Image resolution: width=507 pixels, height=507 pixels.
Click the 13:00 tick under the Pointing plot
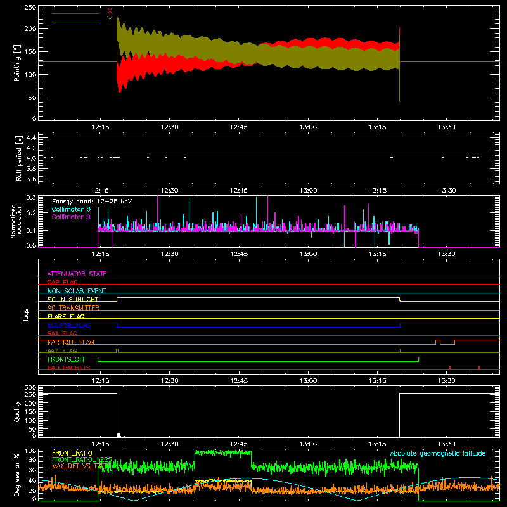tap(308, 127)
